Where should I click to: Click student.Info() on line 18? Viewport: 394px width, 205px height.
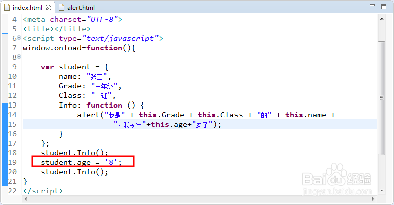click(74, 153)
